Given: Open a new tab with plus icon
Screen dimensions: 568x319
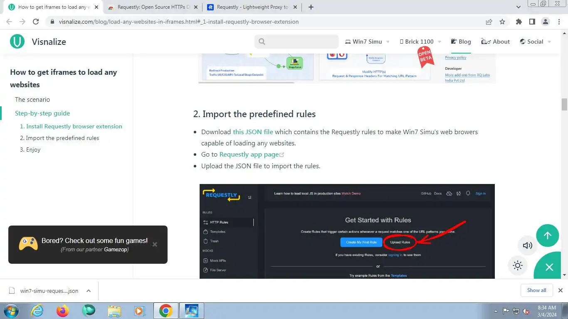Looking at the screenshot, I should pos(311,7).
